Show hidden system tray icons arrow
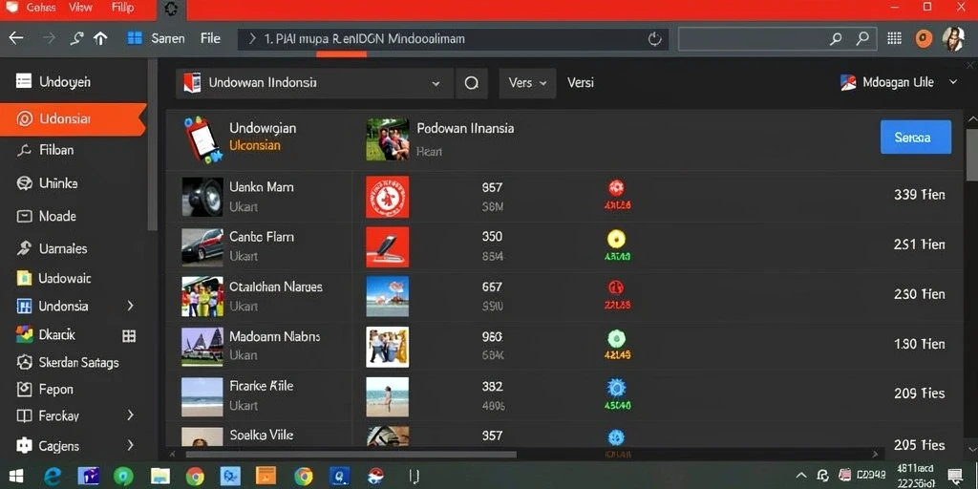Screen dimensions: 978x489 [801, 476]
